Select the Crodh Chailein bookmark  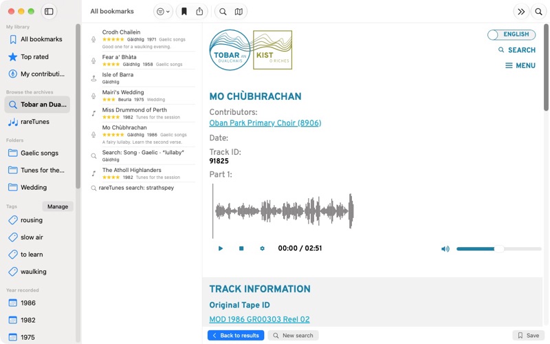pos(143,39)
